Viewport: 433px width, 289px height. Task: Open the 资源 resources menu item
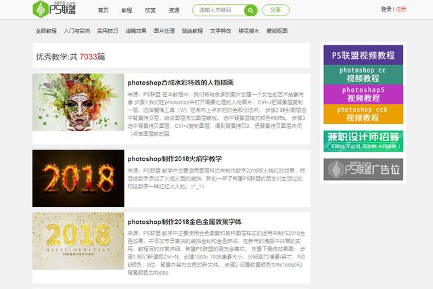174,10
